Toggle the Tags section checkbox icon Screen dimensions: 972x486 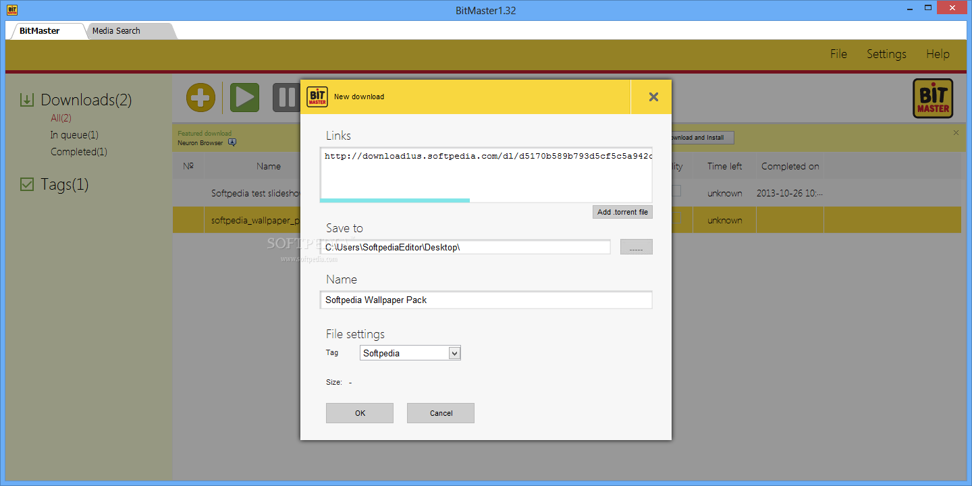[x=26, y=184]
